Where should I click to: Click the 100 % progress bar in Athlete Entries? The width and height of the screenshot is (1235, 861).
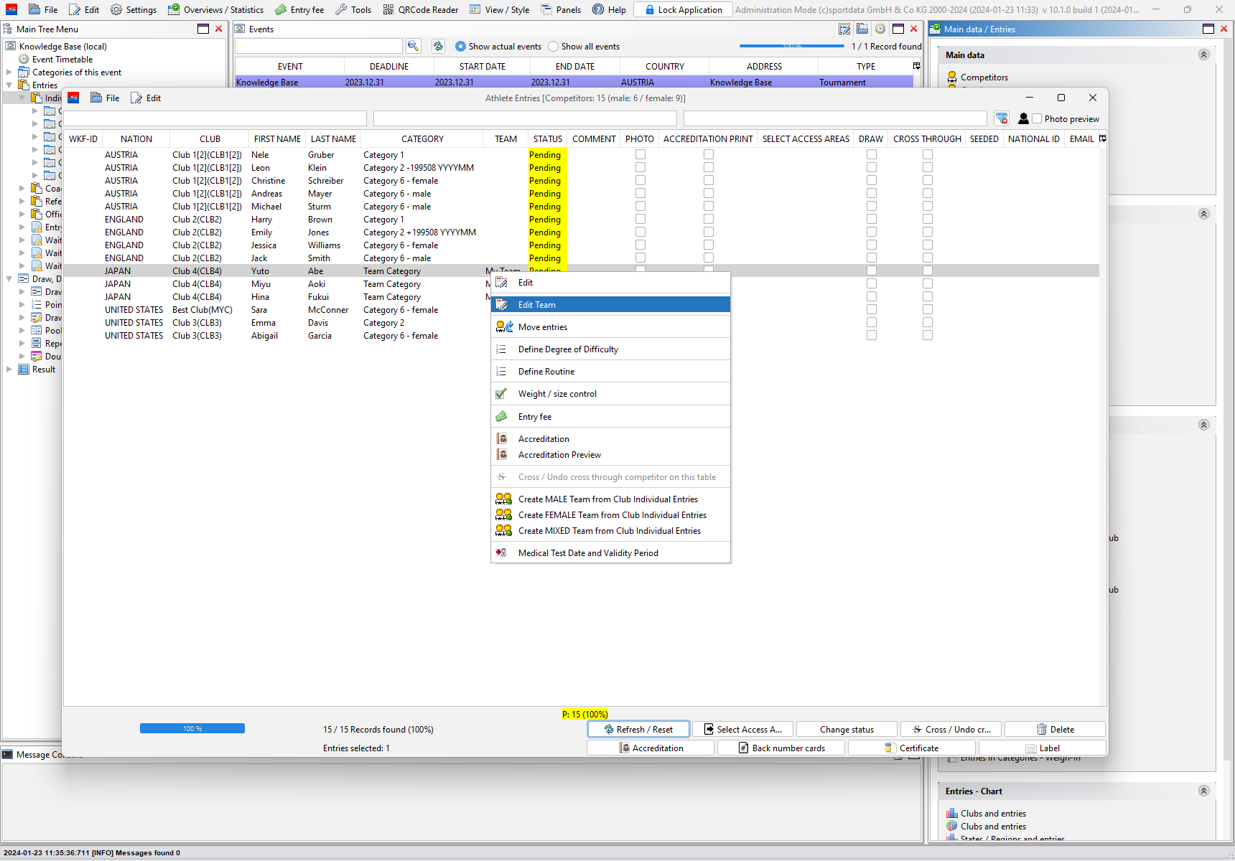192,728
